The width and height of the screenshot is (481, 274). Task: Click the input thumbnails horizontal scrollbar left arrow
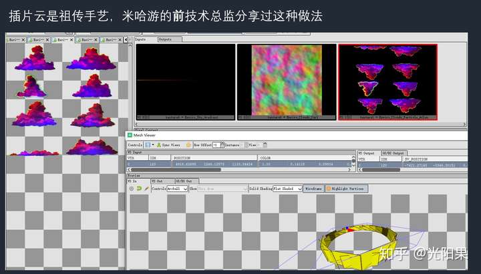(137, 124)
